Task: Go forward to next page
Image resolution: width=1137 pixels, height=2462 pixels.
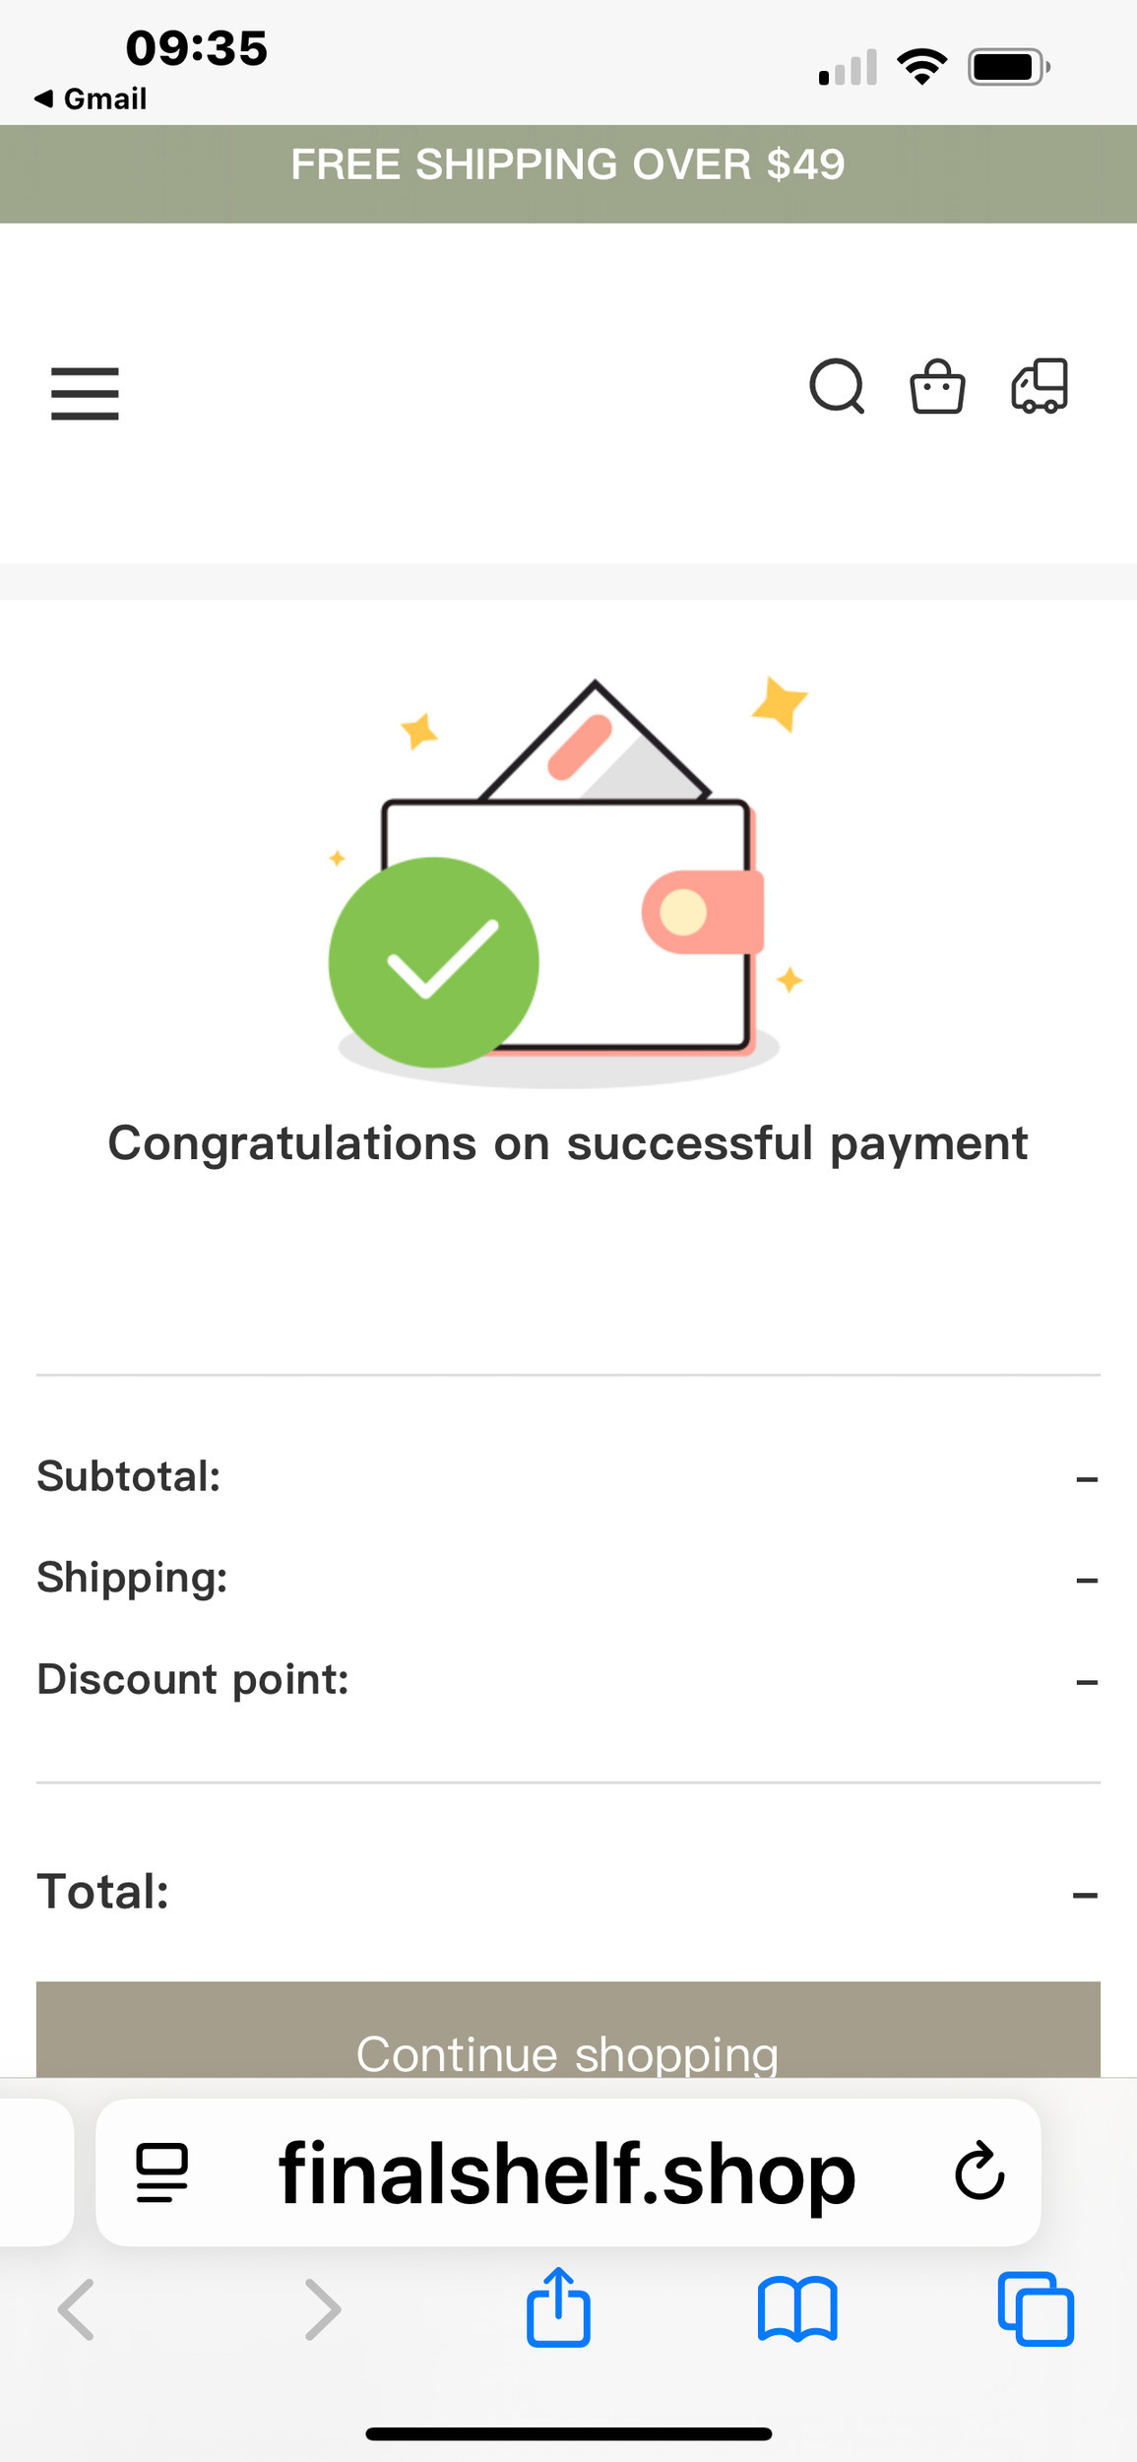Action: 322,2308
